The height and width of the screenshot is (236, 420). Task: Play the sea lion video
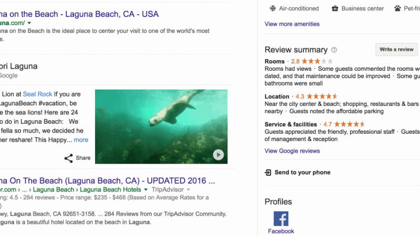click(218, 155)
